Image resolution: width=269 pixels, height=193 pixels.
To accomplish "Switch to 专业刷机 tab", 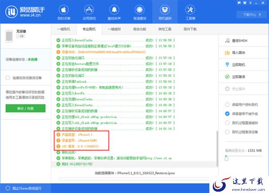I will tap(89, 29).
